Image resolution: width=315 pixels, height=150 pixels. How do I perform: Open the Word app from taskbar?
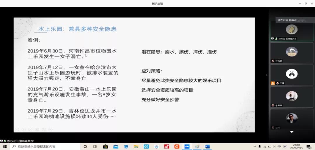207,146
